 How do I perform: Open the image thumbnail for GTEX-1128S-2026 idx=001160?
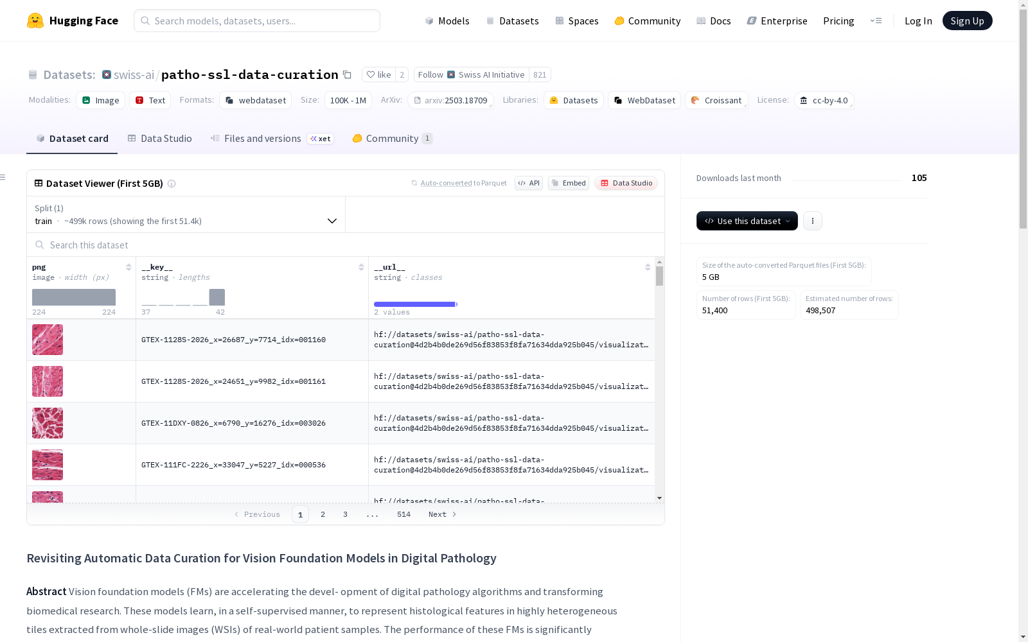point(48,340)
